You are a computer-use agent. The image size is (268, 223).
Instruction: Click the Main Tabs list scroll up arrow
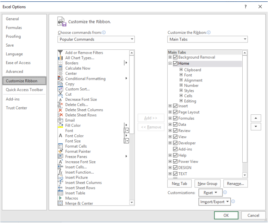coord(245,53)
